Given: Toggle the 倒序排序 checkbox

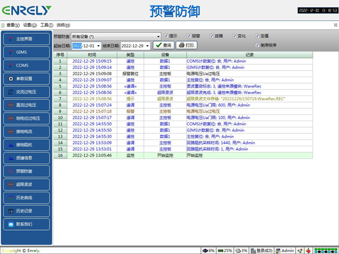Looking at the screenshot, I should (x=258, y=45).
